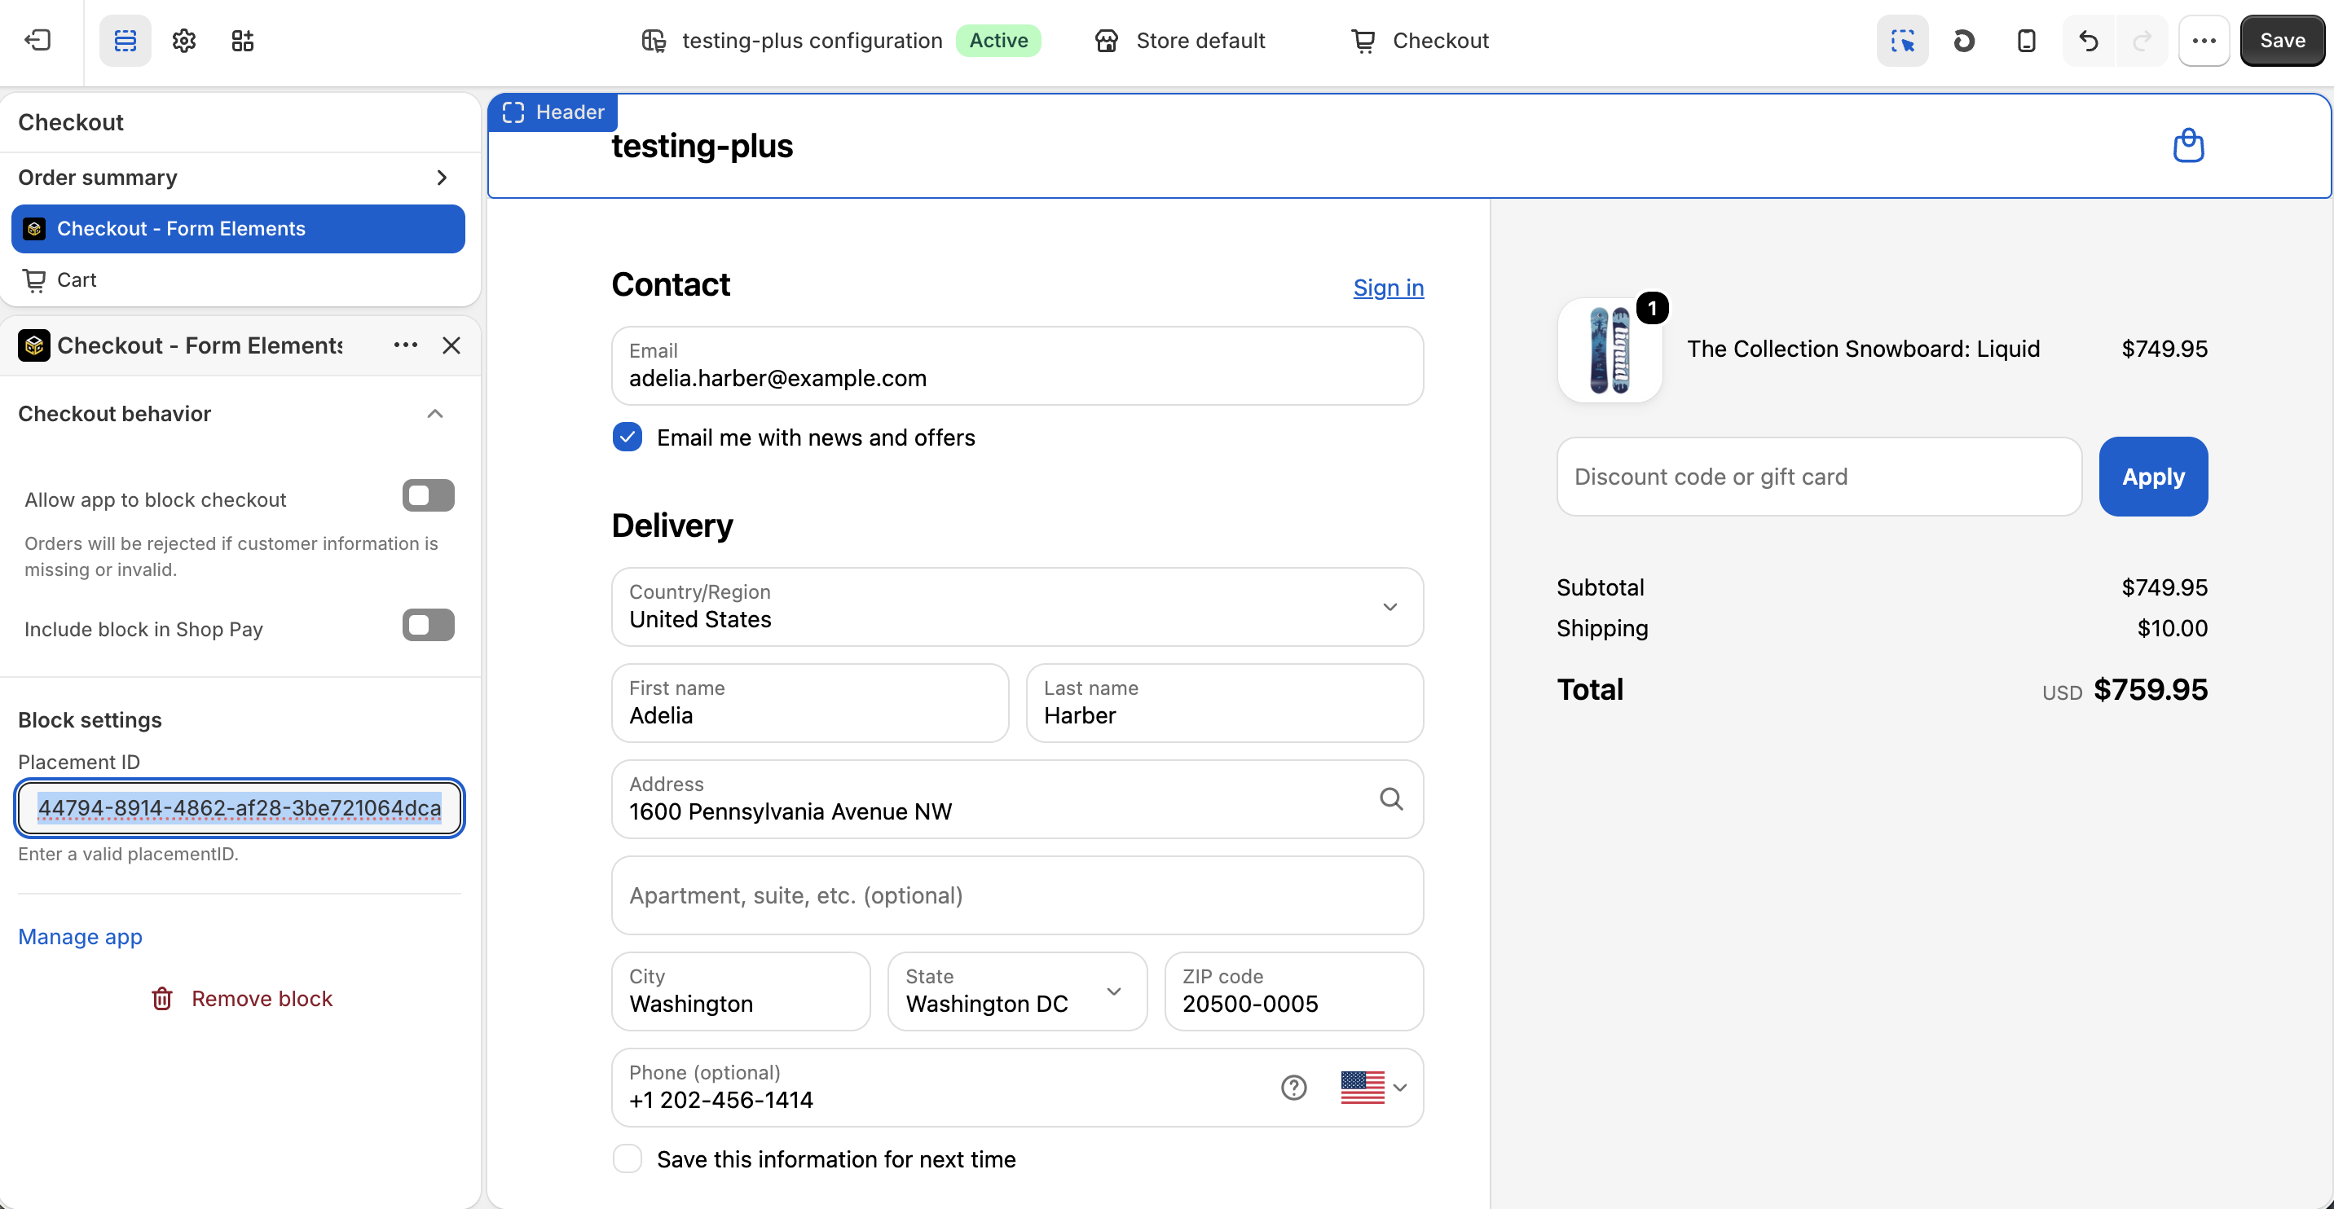Click the refresh preview icon
The height and width of the screenshot is (1209, 2334).
point(1963,41)
